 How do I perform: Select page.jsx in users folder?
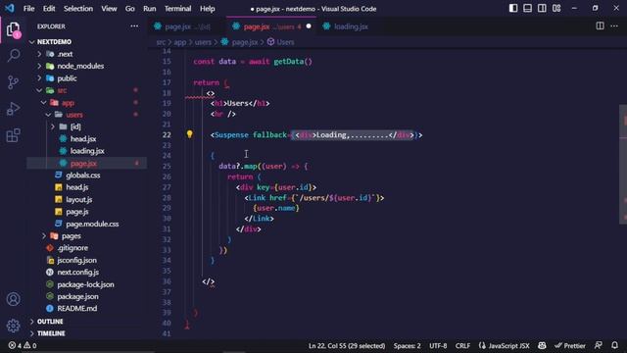83,164
